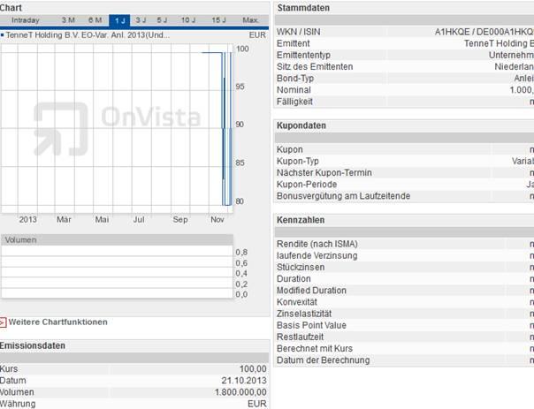Click the WKN / ISIN row label
This screenshot has height=409, width=534.
click(298, 32)
